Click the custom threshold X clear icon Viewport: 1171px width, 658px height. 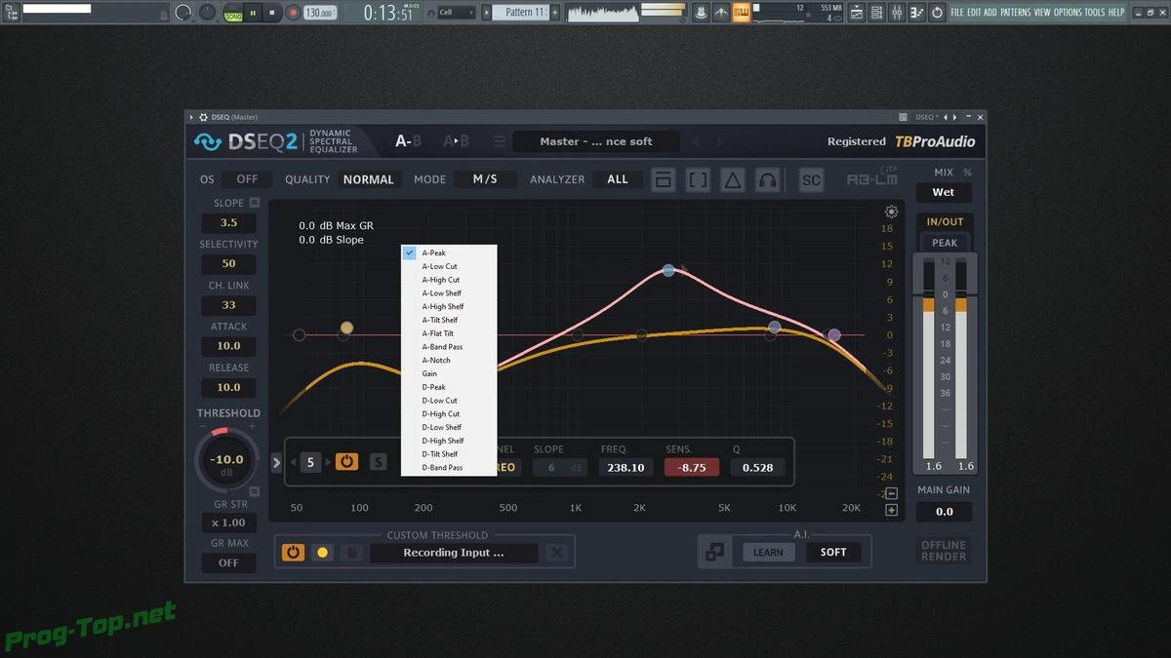557,553
